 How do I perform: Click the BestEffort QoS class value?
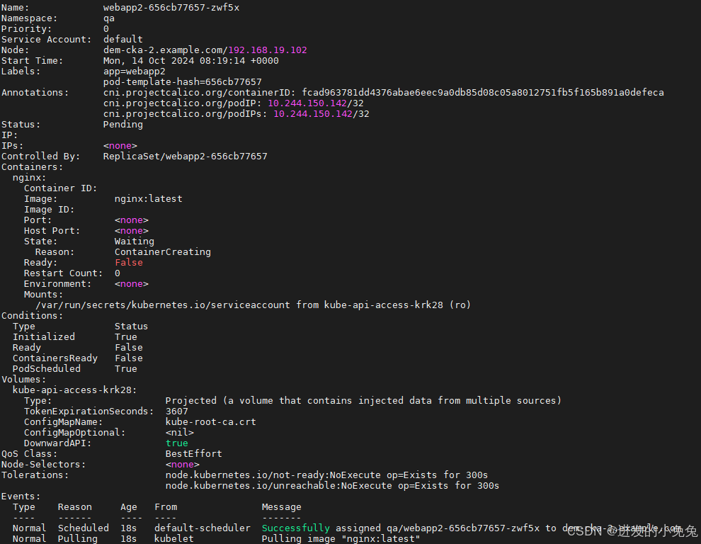[x=193, y=453]
